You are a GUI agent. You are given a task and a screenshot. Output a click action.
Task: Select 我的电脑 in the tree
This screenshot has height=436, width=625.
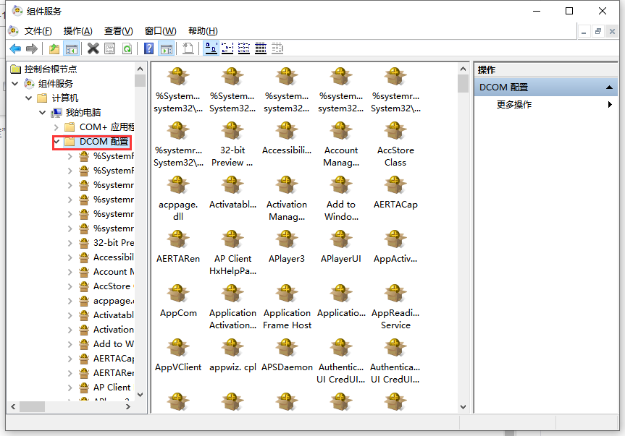(x=83, y=113)
